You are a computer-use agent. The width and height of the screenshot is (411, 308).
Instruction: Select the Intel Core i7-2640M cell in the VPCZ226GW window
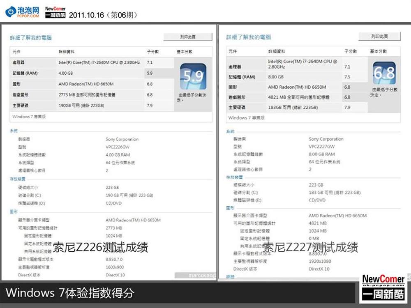[99, 62]
